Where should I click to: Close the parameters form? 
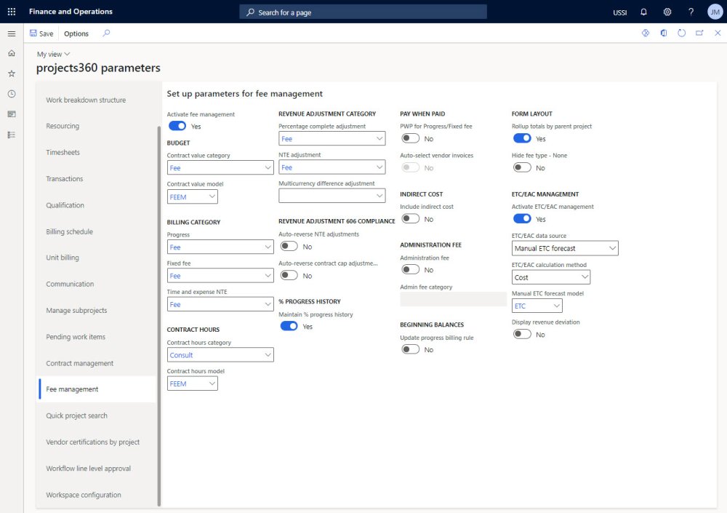click(x=718, y=33)
